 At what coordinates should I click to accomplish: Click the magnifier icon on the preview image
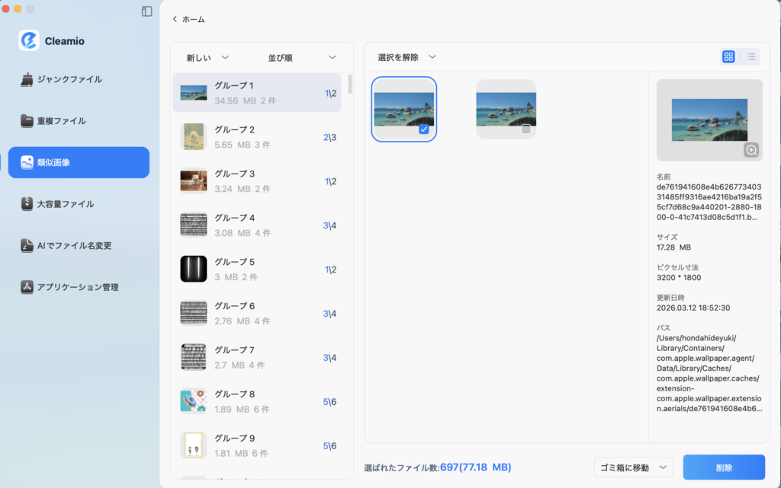pos(751,151)
